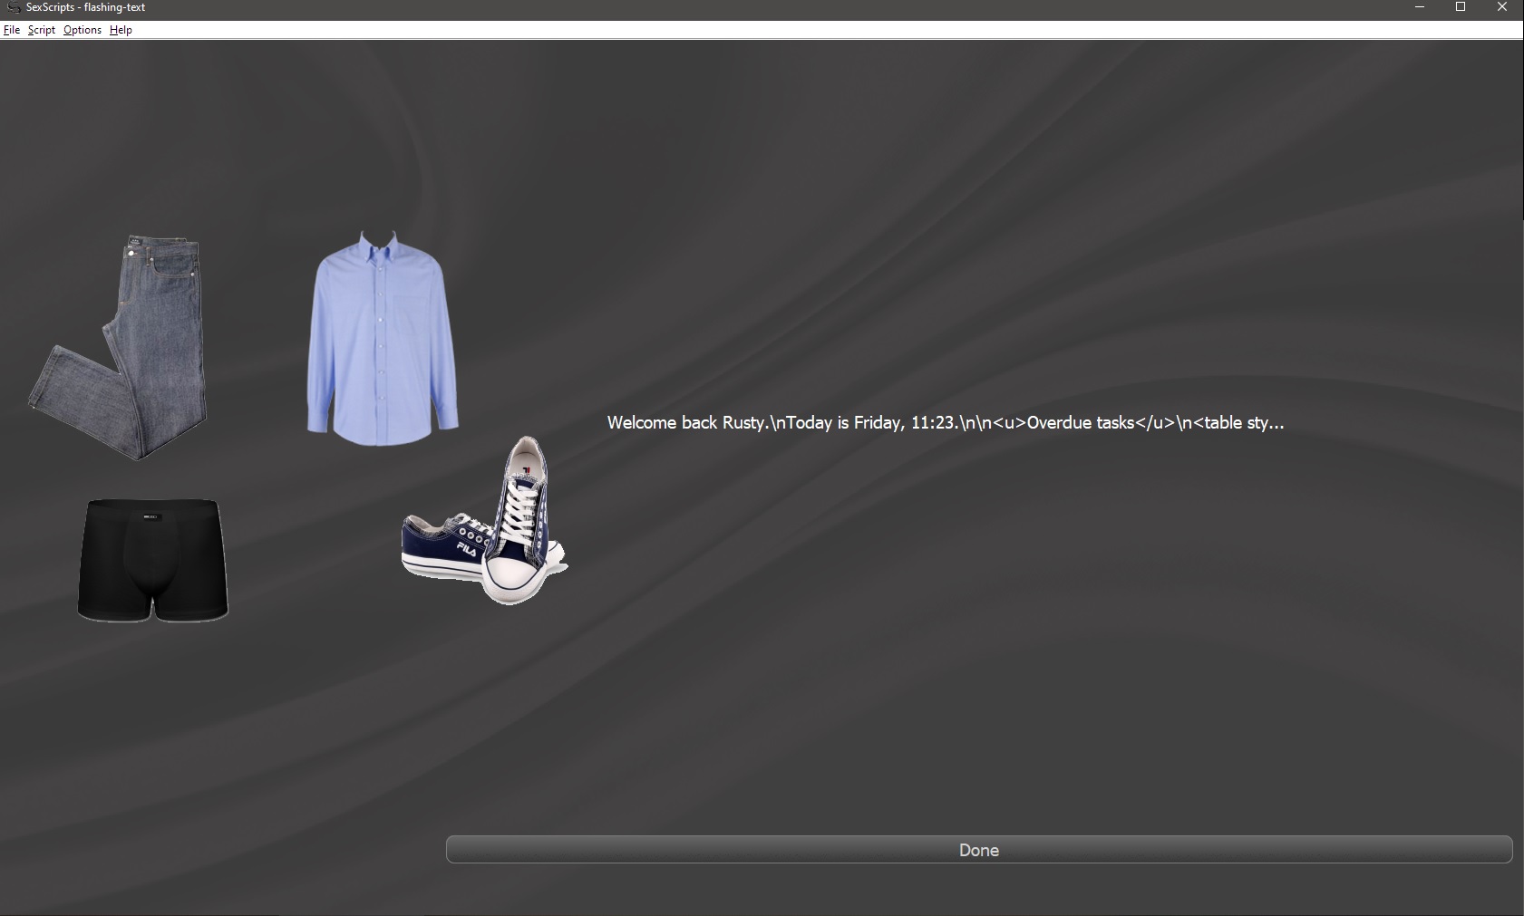1524x916 pixels.
Task: Minimize the SexScripts window
Action: [1420, 7]
